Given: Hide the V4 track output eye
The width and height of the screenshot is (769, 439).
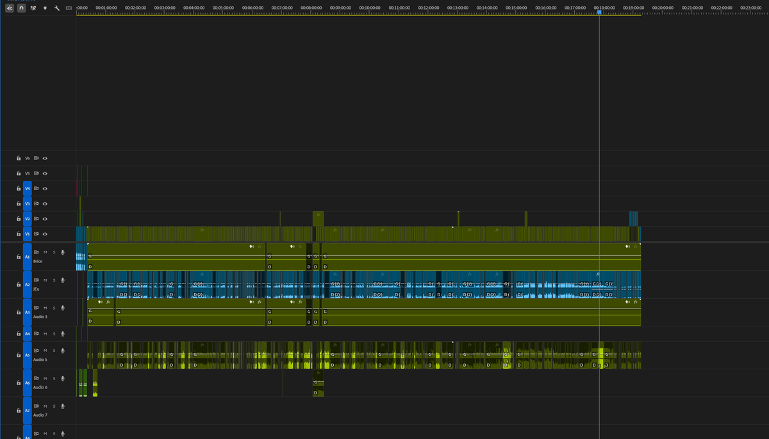Looking at the screenshot, I should pyautogui.click(x=45, y=188).
